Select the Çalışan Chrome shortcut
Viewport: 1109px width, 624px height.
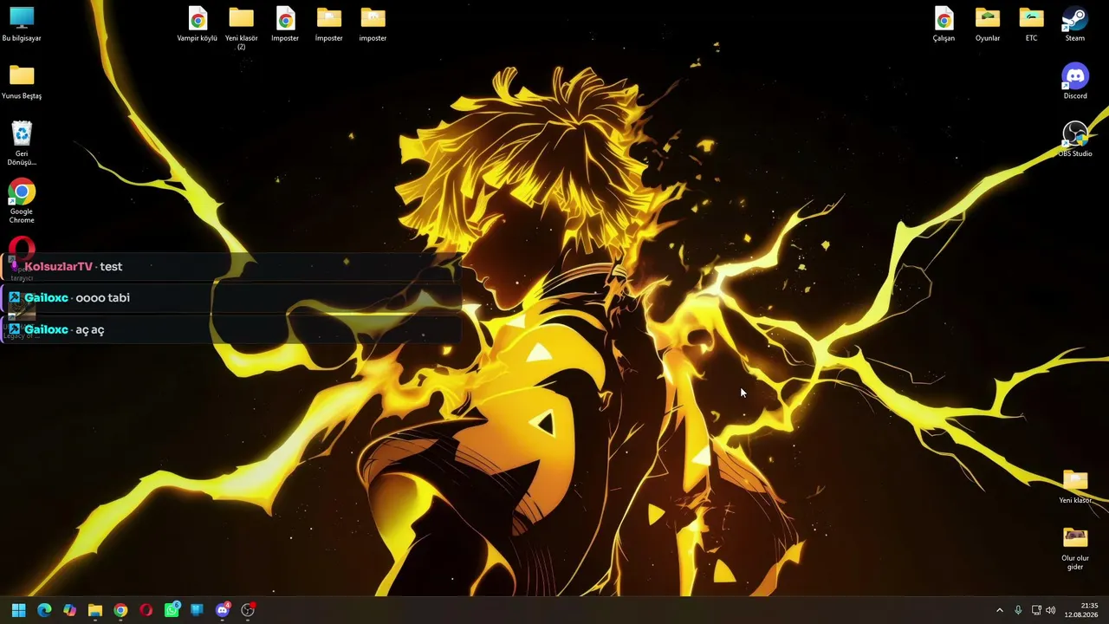point(944,23)
